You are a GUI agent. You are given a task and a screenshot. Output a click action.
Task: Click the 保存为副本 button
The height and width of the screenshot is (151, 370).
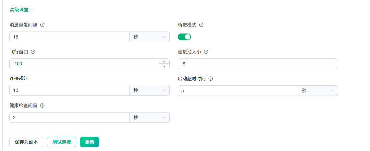[26, 142]
